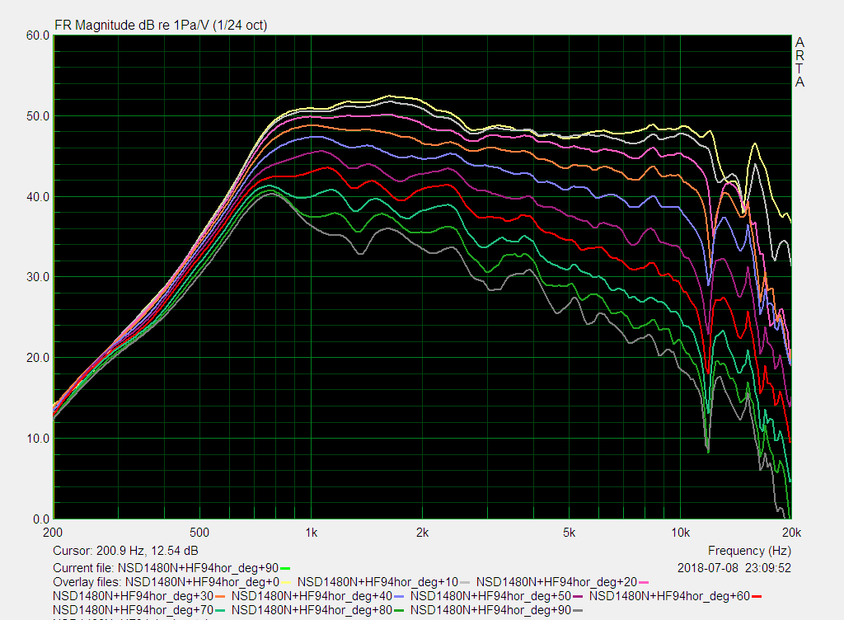The width and height of the screenshot is (844, 620).
Task: Click the graph title "FR Magnitude dB re 1Pa/V (1/24 oct)"
Action: tap(161, 26)
